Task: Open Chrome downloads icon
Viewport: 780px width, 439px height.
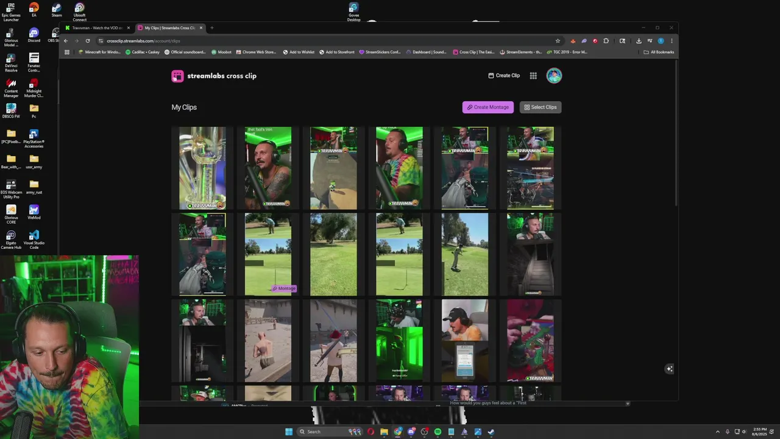Action: [639, 41]
